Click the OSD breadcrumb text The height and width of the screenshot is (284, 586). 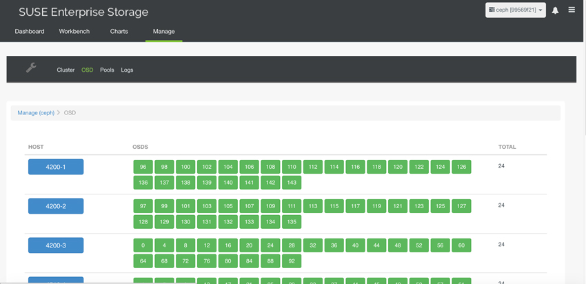click(x=70, y=112)
